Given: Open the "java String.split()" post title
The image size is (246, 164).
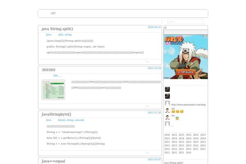Looking at the screenshot, I should click(57, 29).
